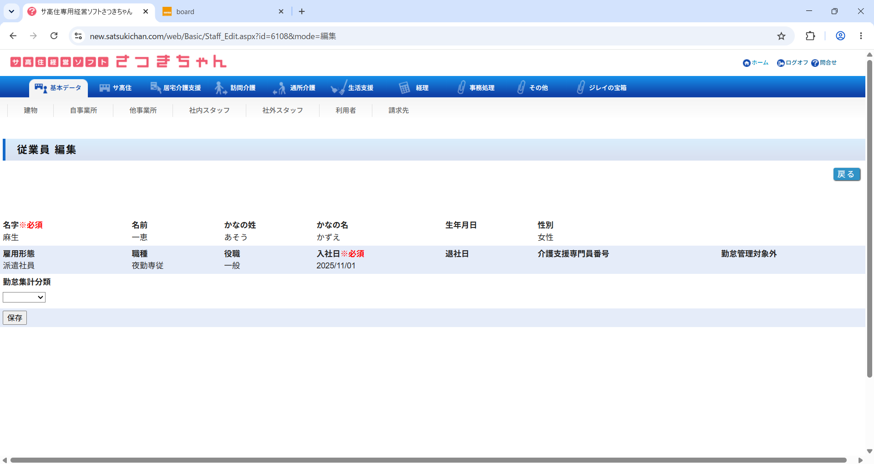The image size is (874, 464).
Task: Click the logoff icon beside ログオフ
Action: click(781, 63)
